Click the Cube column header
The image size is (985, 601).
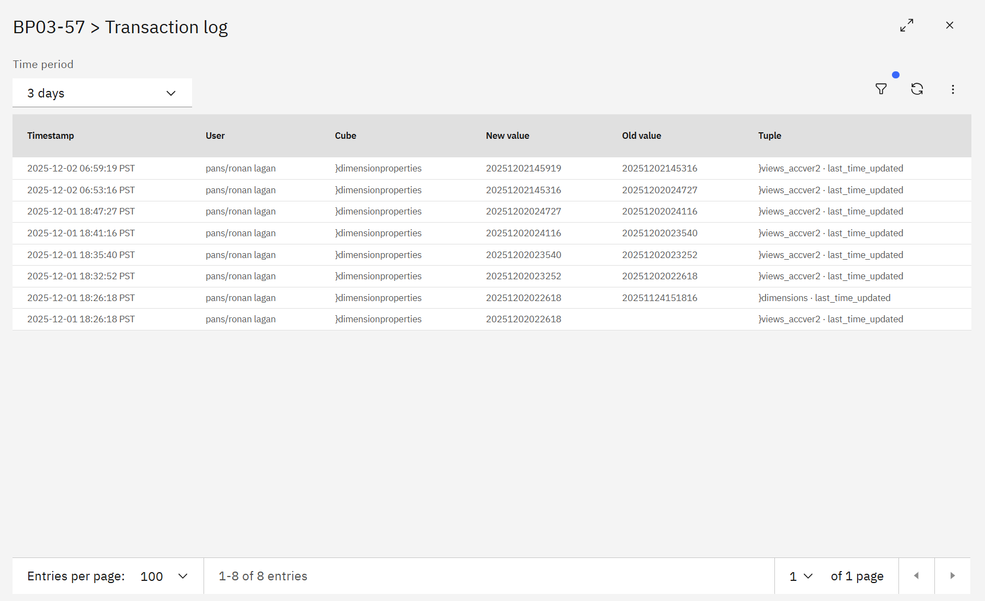tap(346, 136)
